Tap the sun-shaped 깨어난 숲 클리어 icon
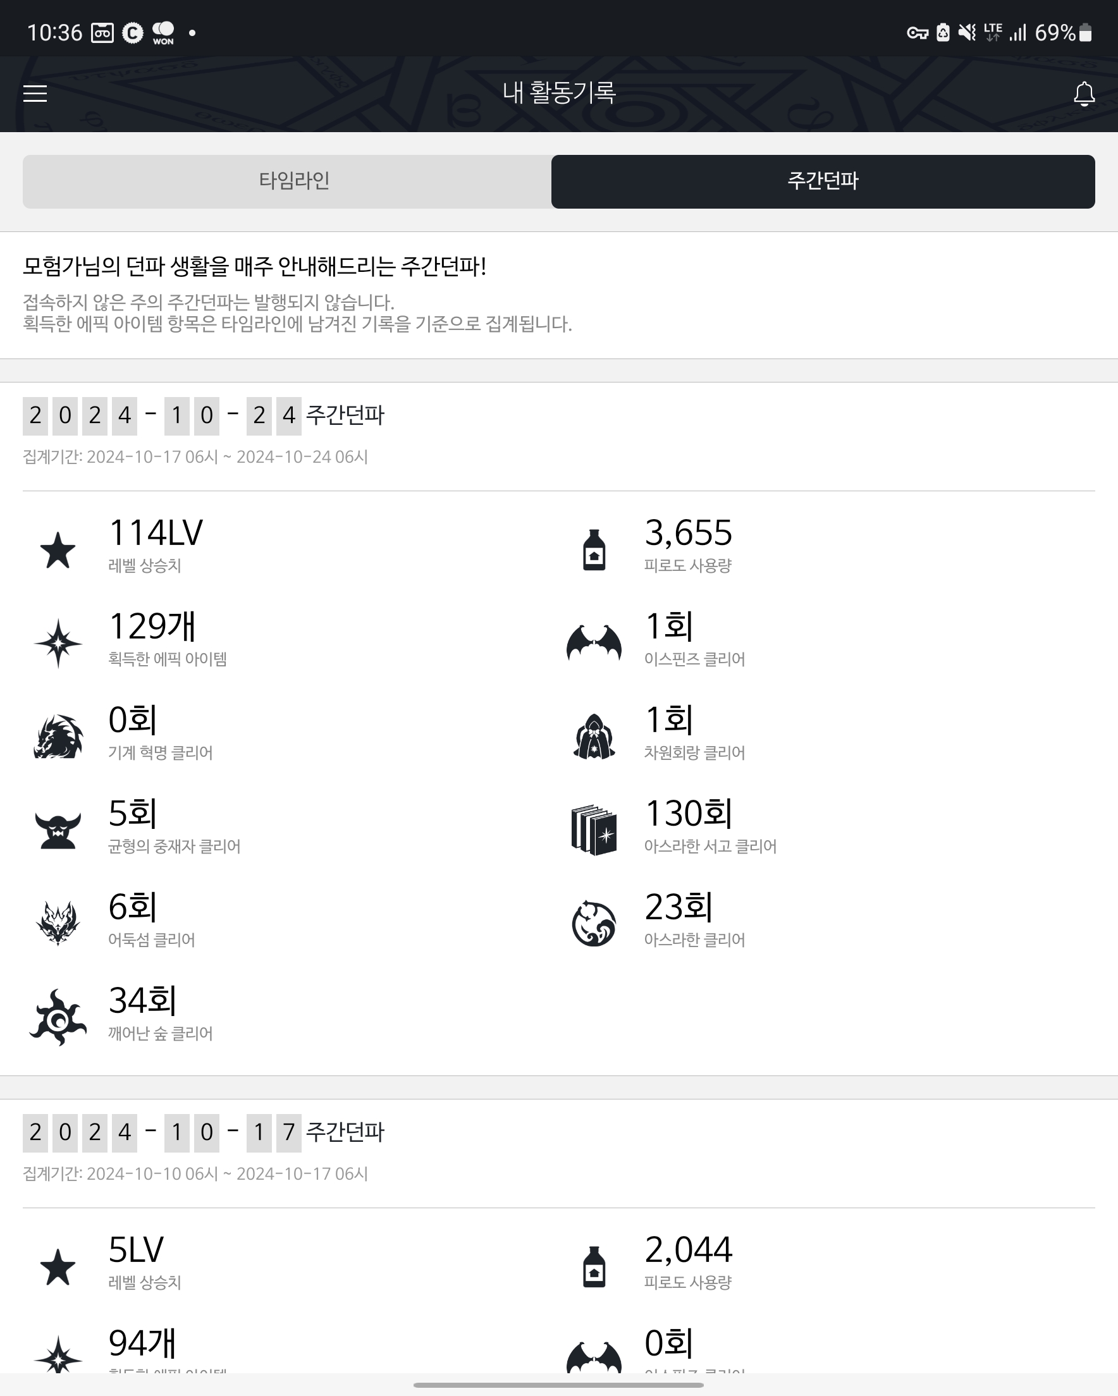Image resolution: width=1118 pixels, height=1396 pixels. click(58, 1018)
